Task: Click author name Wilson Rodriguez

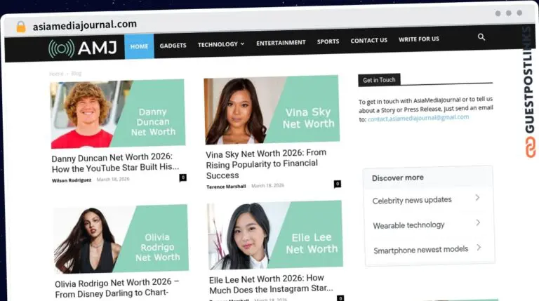Action: tap(72, 180)
